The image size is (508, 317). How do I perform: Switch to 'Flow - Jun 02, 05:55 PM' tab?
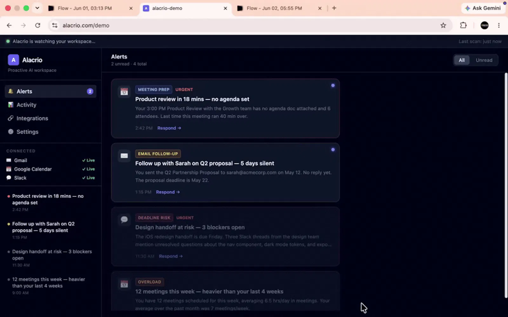click(279, 8)
